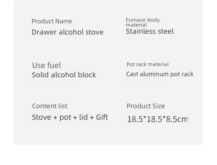The height and width of the screenshot is (165, 217).
Task: Click the 'Use fuel' label
Action: [x=46, y=65]
